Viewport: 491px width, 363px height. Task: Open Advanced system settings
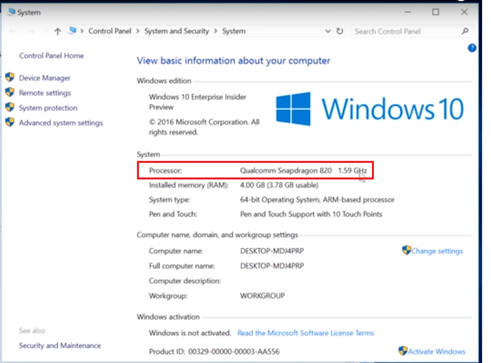(x=61, y=123)
